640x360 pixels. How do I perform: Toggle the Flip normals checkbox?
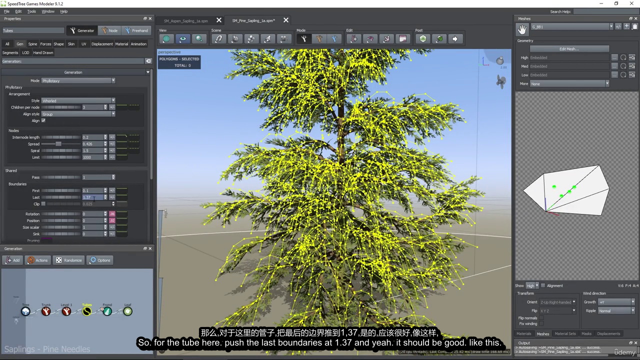(541, 318)
